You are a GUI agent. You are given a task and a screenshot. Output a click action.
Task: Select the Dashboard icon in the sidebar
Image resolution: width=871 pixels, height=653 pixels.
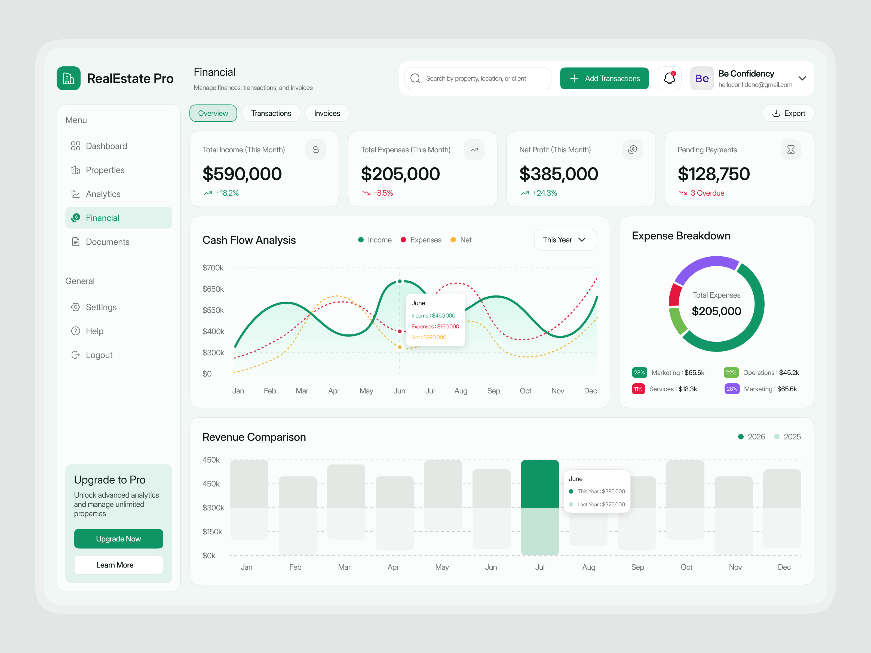click(x=76, y=146)
